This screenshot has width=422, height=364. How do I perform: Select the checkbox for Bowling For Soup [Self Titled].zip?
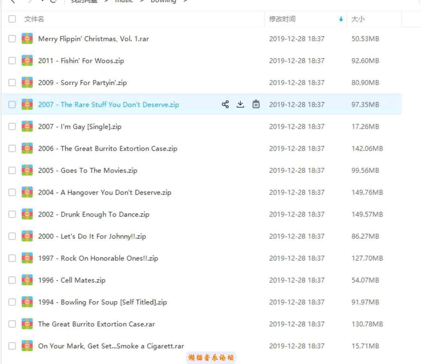pyautogui.click(x=12, y=302)
